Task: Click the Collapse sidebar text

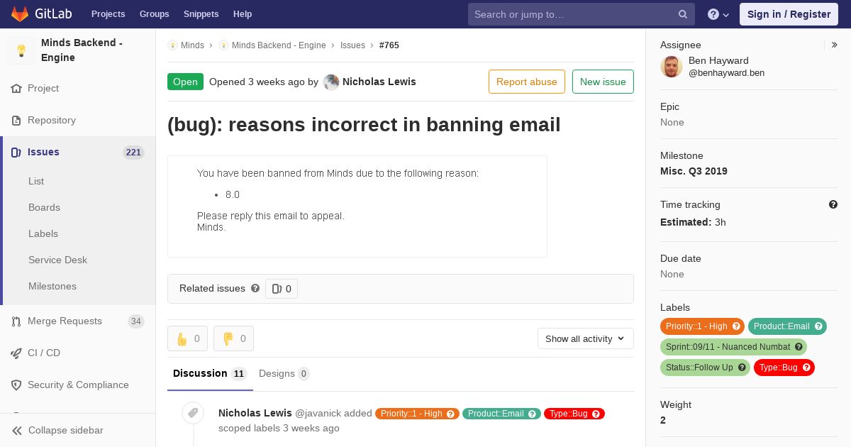Action: (66, 431)
